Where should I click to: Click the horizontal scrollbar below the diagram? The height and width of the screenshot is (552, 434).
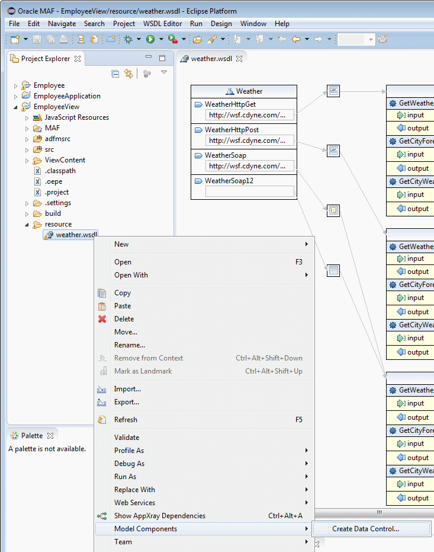[374, 512]
